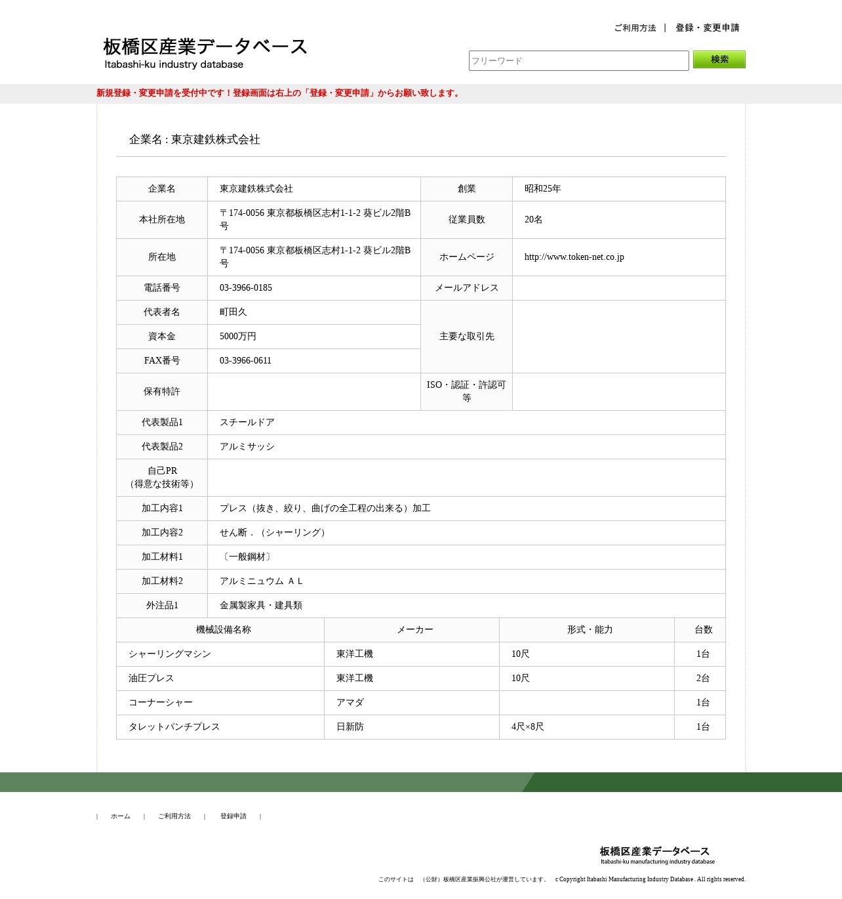The image size is (842, 899).
Task: Select the footer copyright notice text
Action: click(651, 879)
